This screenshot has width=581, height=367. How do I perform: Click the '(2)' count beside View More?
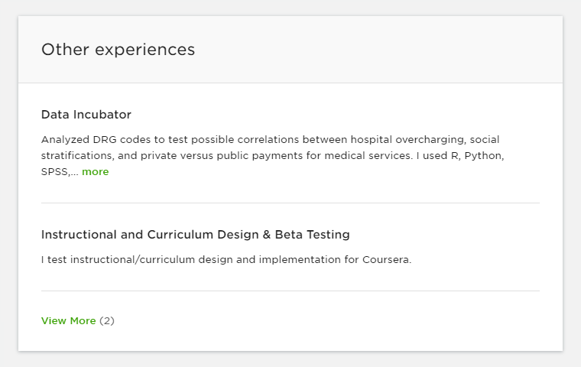pyautogui.click(x=107, y=321)
